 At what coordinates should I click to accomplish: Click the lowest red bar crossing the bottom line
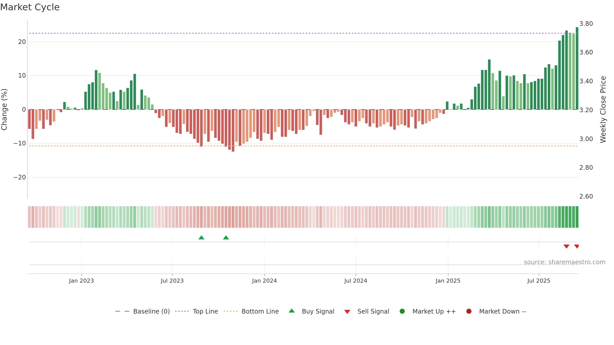233,131
